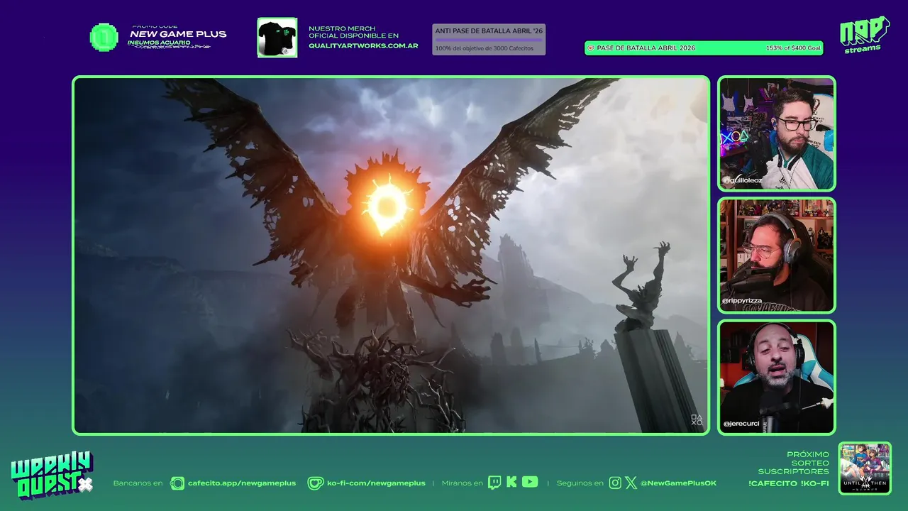Screen dimensions: 908x511
Task: Click the green pixel coin icon
Action: click(104, 38)
